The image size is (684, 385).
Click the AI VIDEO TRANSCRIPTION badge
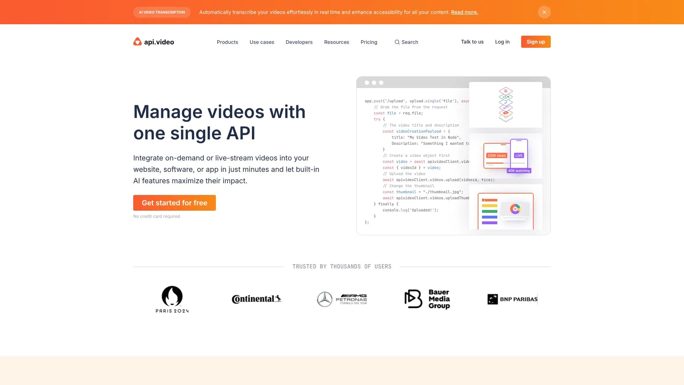[x=162, y=12]
